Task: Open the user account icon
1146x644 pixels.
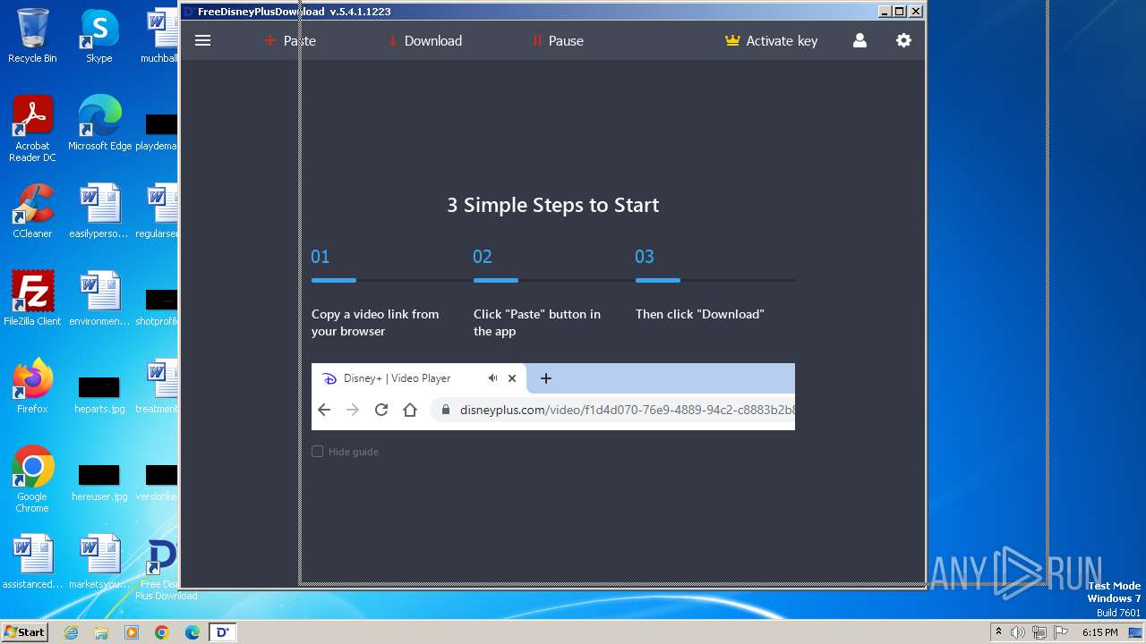Action: tap(859, 40)
